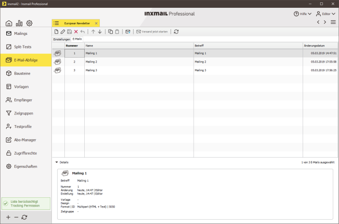Open the Editor user dropdown
This screenshot has height=224, width=339.
point(325,14)
